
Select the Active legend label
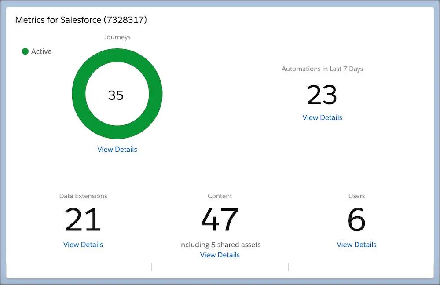41,51
